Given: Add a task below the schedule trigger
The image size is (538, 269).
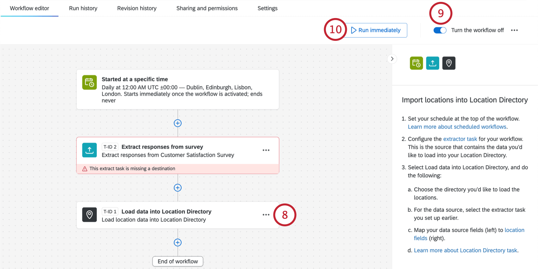Looking at the screenshot, I should pos(178,123).
